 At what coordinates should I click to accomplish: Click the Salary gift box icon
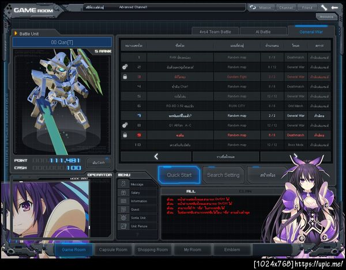(x=123, y=192)
